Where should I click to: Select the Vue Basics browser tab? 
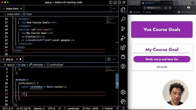[157, 3]
